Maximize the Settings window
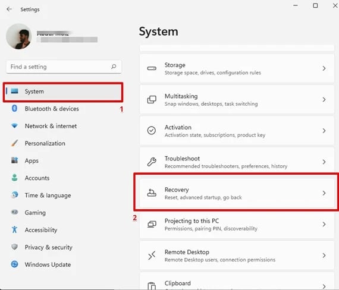This screenshot has width=339, height=290. tap(315, 5)
